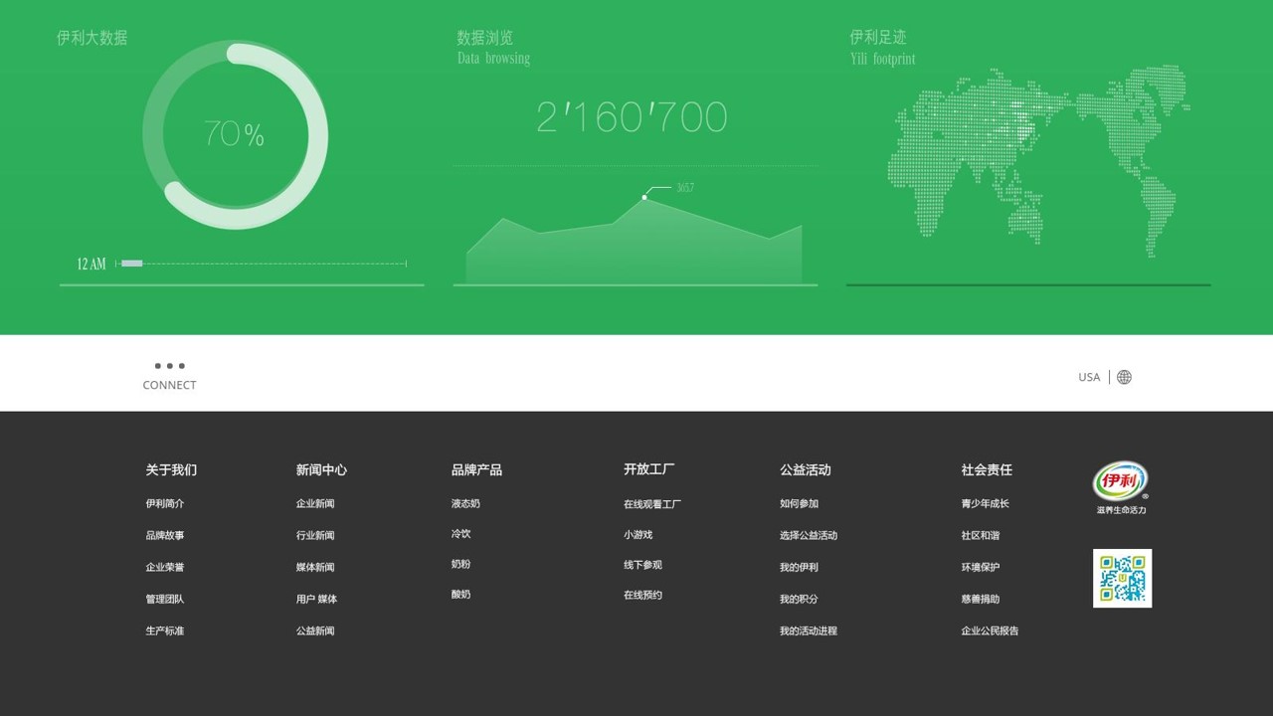Open 行业新闻 link

(x=315, y=535)
